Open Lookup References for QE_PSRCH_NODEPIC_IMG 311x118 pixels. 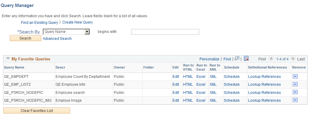coord(265,100)
